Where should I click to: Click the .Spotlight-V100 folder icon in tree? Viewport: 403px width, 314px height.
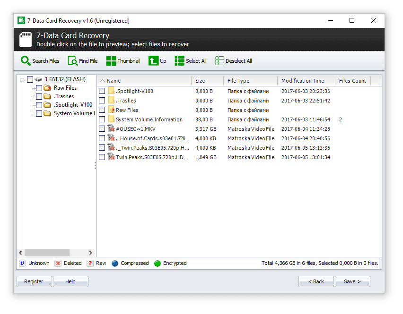[47, 105]
